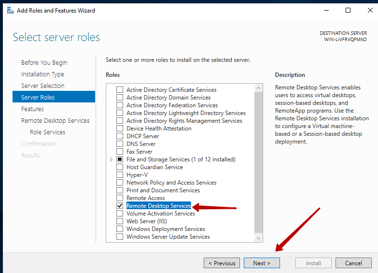378x273 pixels.
Task: Check Active Directory Rights Management Services
Action: [120, 121]
